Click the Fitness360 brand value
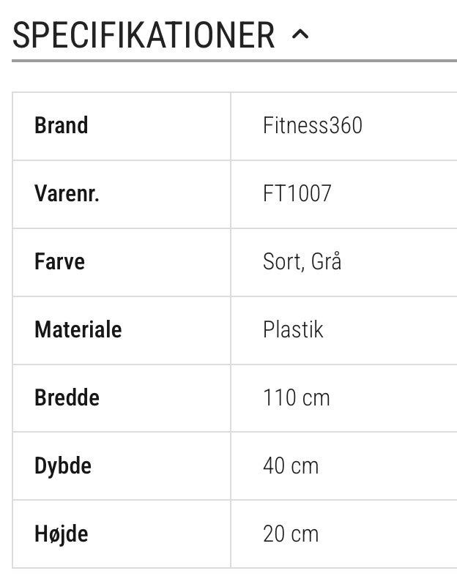The height and width of the screenshot is (587, 457). point(312,126)
